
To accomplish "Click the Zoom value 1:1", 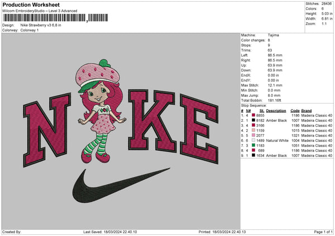I will coord(324,23).
